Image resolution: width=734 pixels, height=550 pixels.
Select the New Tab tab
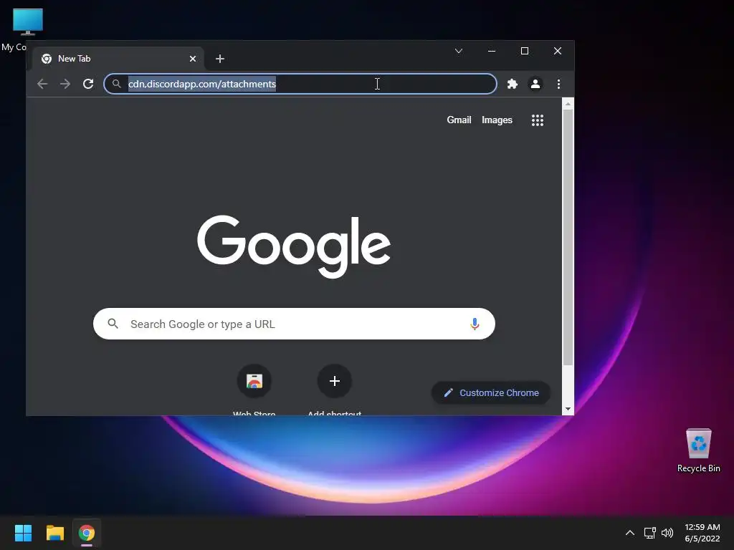tap(118, 59)
